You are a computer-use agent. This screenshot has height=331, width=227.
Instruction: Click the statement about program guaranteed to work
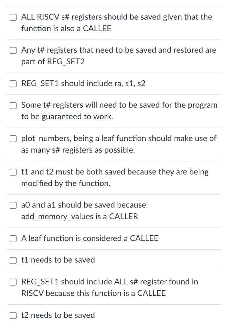point(119,111)
